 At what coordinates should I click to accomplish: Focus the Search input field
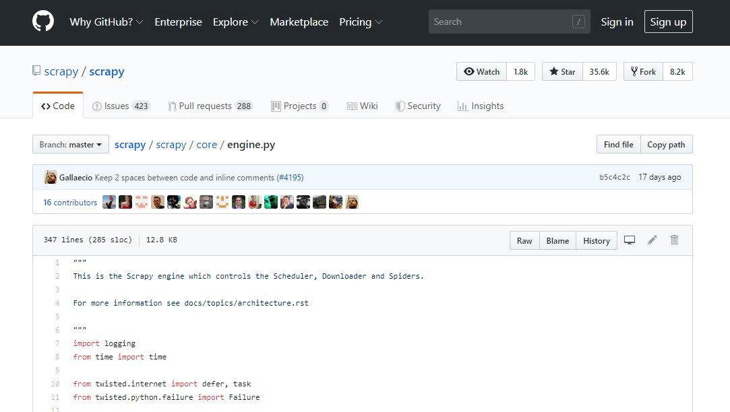(510, 22)
